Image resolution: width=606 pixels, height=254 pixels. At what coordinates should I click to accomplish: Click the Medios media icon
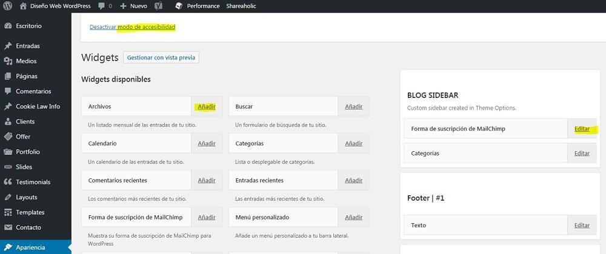tap(8, 61)
